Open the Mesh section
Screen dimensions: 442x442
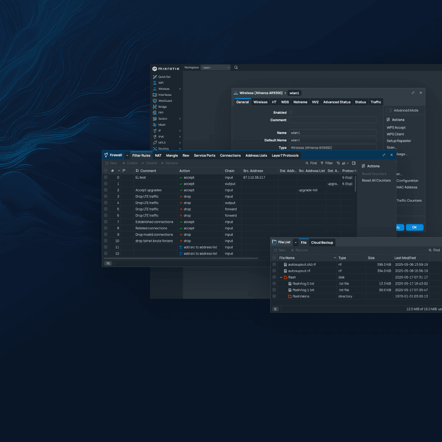tap(162, 125)
